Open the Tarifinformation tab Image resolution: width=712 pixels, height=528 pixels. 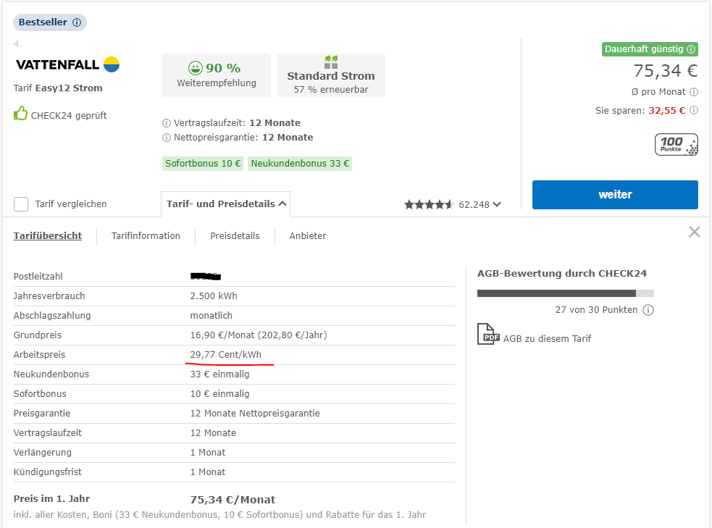(x=146, y=236)
